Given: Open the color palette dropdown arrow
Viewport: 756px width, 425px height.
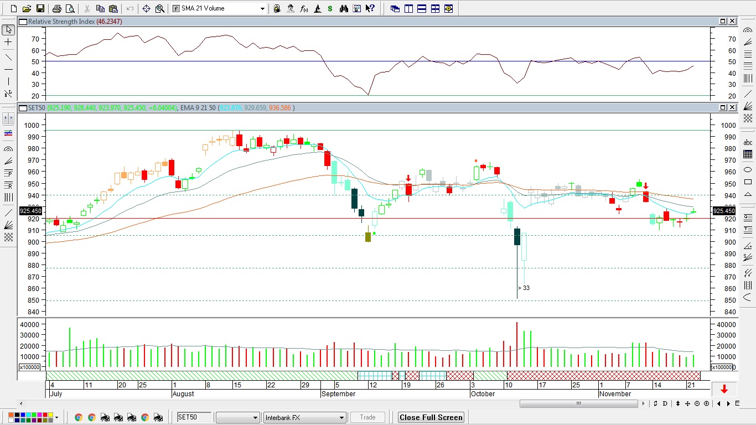Looking at the screenshot, I should (56, 417).
